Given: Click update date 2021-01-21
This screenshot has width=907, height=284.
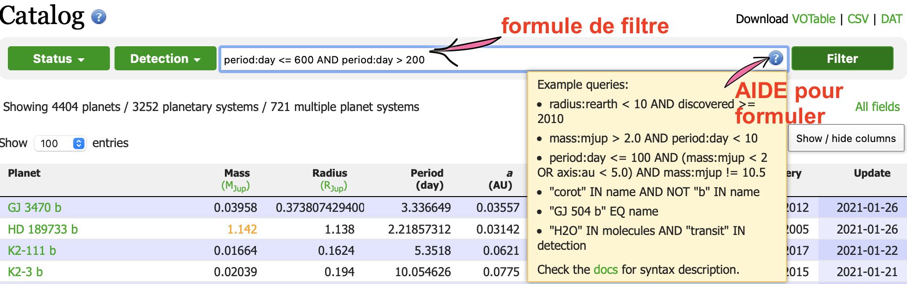Looking at the screenshot, I should pos(867,272).
